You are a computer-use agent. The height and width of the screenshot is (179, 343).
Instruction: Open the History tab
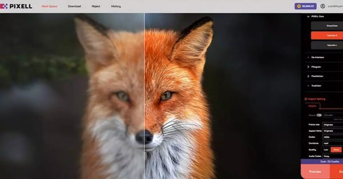[116, 6]
